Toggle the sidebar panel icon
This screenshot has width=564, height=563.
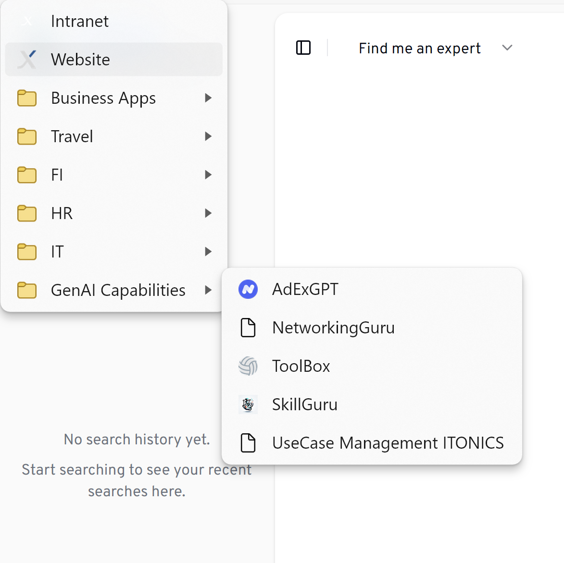tap(303, 48)
